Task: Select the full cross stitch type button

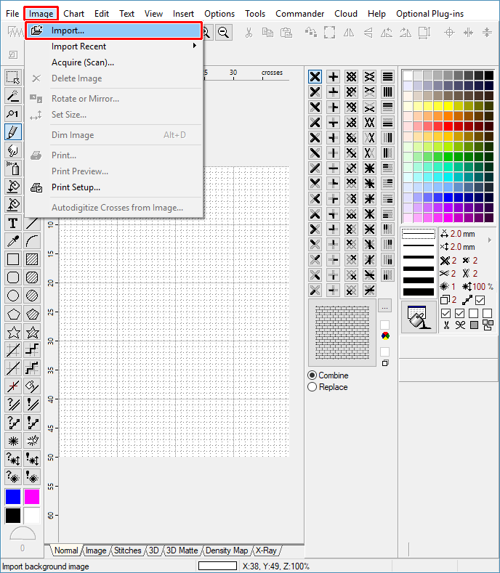Action: point(315,77)
